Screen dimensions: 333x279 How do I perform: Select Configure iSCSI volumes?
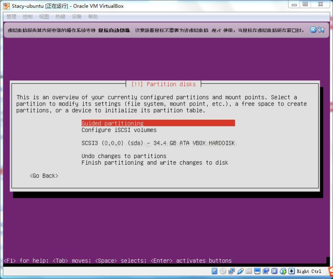tap(119, 130)
